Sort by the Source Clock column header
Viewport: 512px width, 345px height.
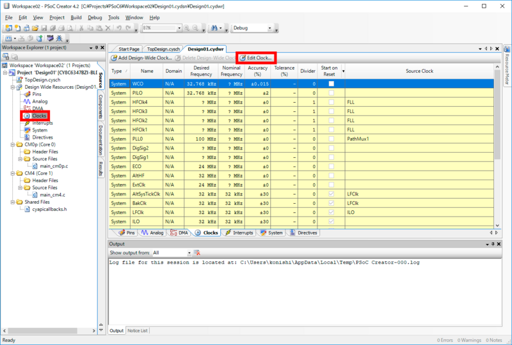pyautogui.click(x=419, y=71)
